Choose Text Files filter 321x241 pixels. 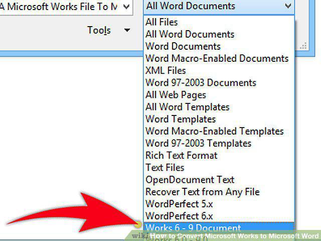(219, 167)
